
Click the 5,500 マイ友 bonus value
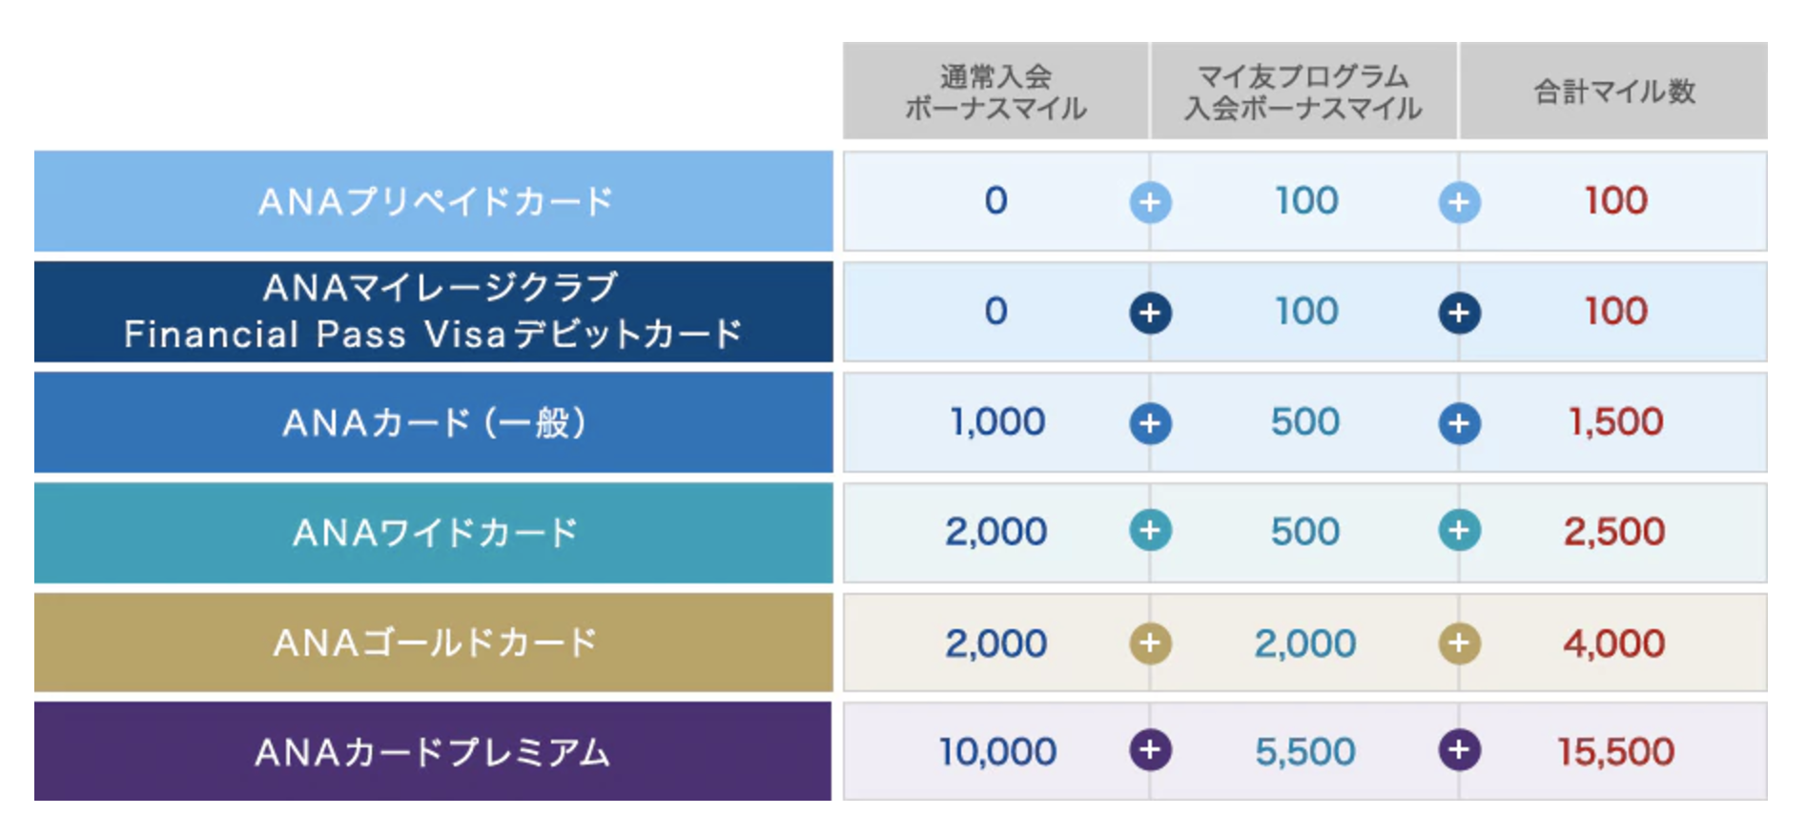click(1304, 752)
